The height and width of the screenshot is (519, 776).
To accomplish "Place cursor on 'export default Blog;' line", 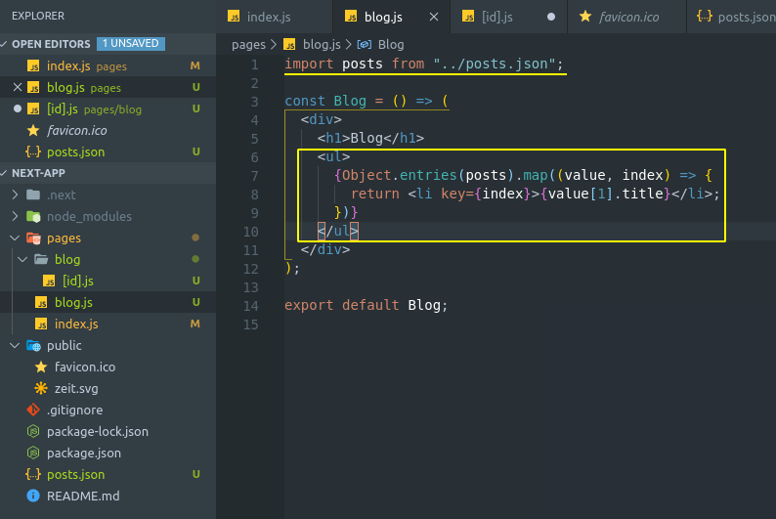I will [366, 305].
